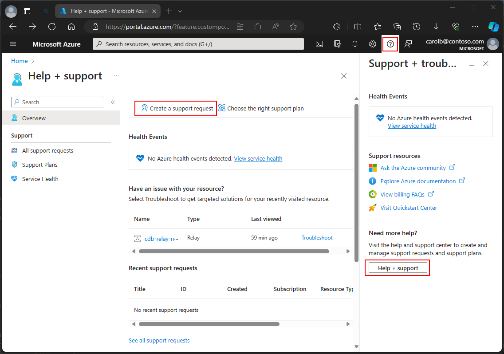Click the Help + support button
This screenshot has height=354, width=504.
pyautogui.click(x=398, y=268)
